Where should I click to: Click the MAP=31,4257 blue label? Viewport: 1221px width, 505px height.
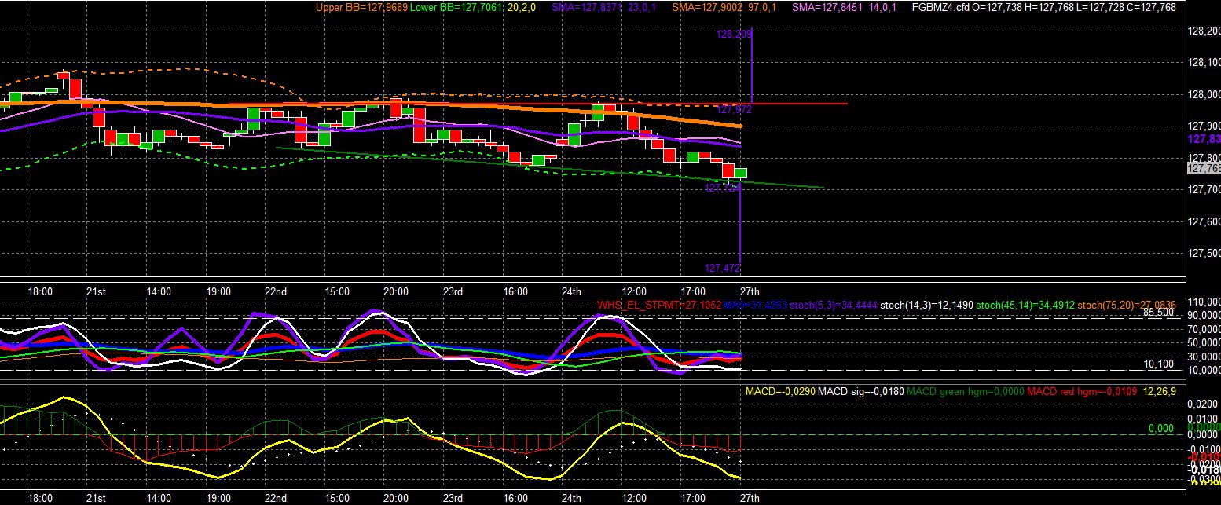pos(754,305)
